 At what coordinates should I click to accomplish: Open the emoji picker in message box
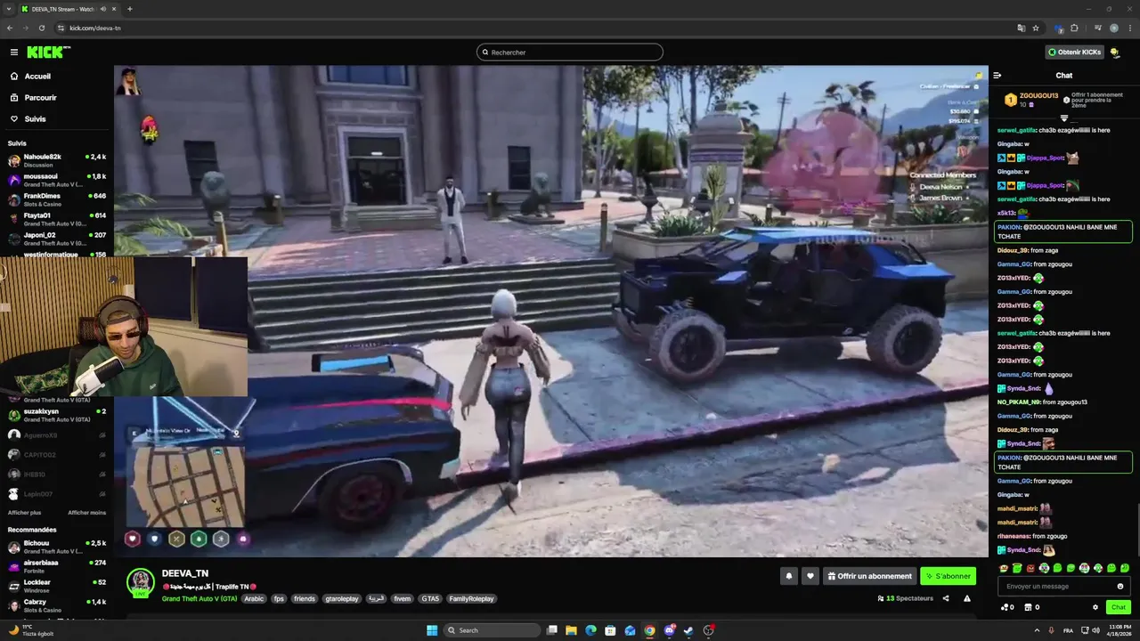pos(1120,586)
